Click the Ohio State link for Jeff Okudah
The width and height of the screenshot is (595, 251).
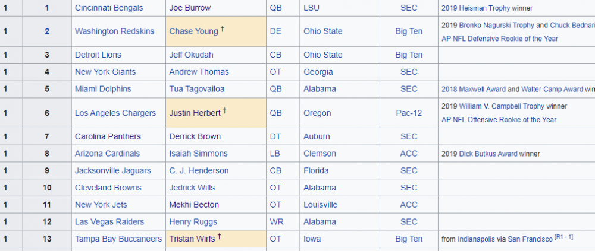tap(323, 55)
